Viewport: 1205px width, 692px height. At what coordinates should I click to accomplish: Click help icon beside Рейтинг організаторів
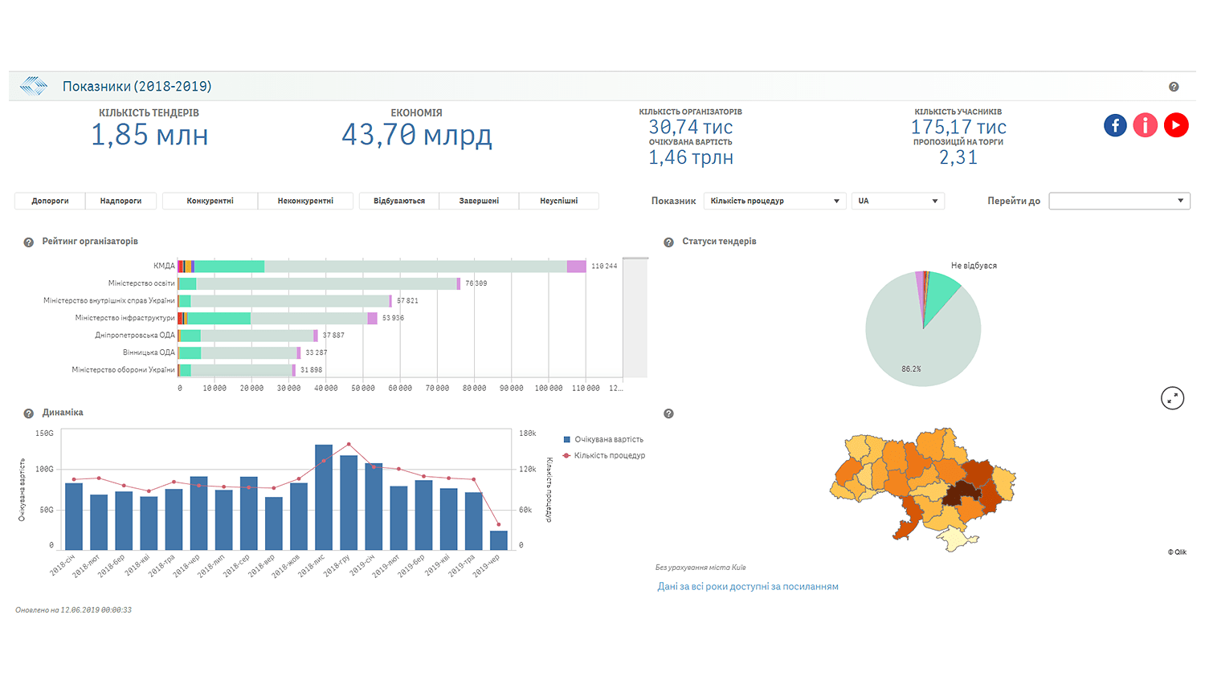pos(29,242)
